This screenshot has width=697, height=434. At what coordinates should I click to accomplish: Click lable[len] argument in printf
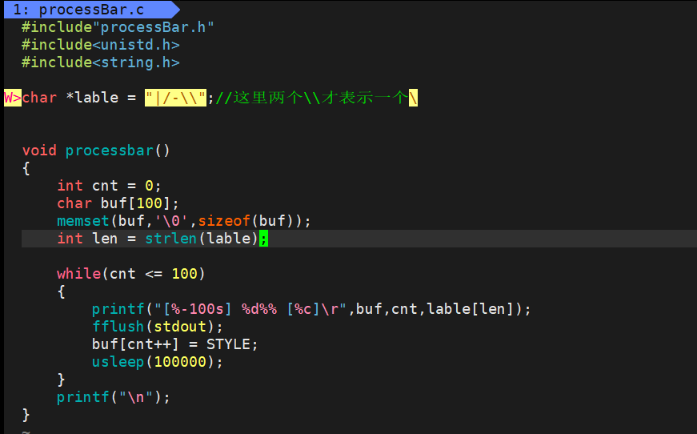click(471, 309)
